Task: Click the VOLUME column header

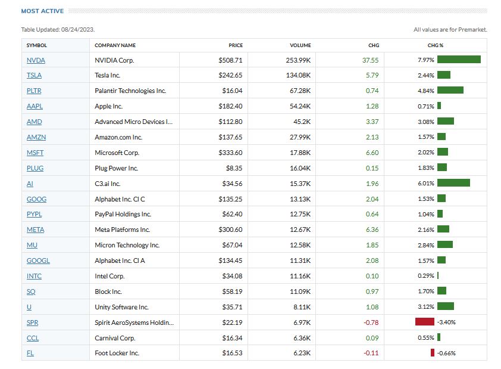Action: click(x=301, y=45)
